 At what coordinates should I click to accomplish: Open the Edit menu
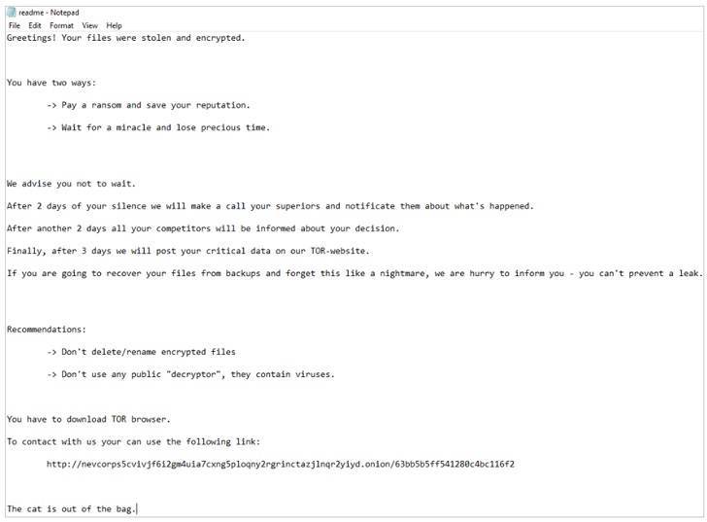[35, 25]
